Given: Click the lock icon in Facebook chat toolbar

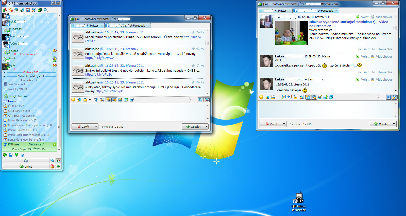Looking at the screenshot, I should pos(295,97).
